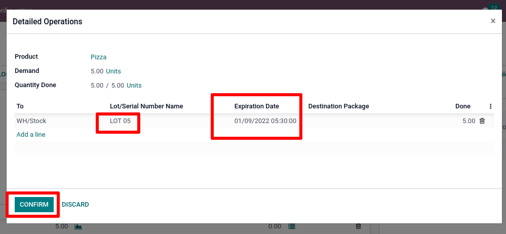506x234 pixels.
Task: Sort by Destination Package column header
Action: pyautogui.click(x=338, y=106)
